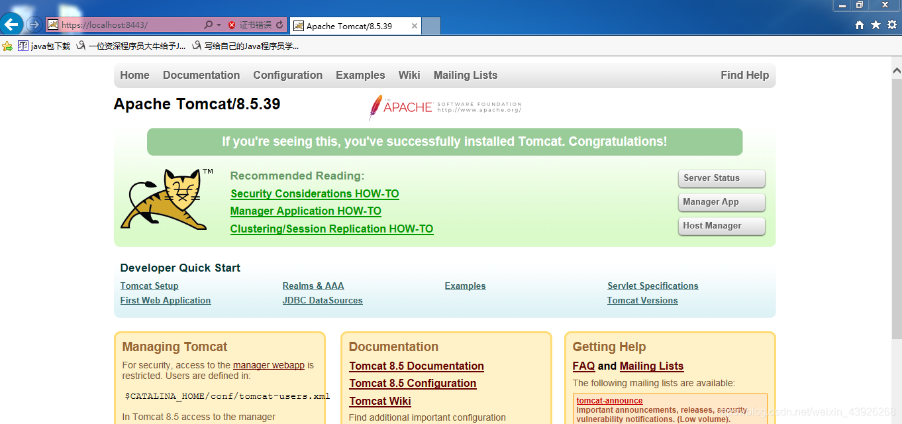This screenshot has width=902, height=424.
Task: Open the 写给自己的Java程序员学 bookmark
Action: tap(245, 46)
